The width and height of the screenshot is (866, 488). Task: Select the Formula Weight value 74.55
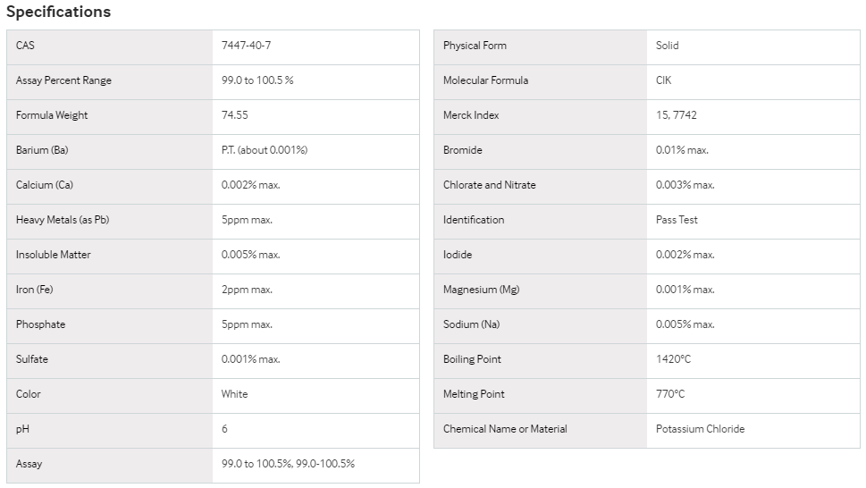pos(235,114)
